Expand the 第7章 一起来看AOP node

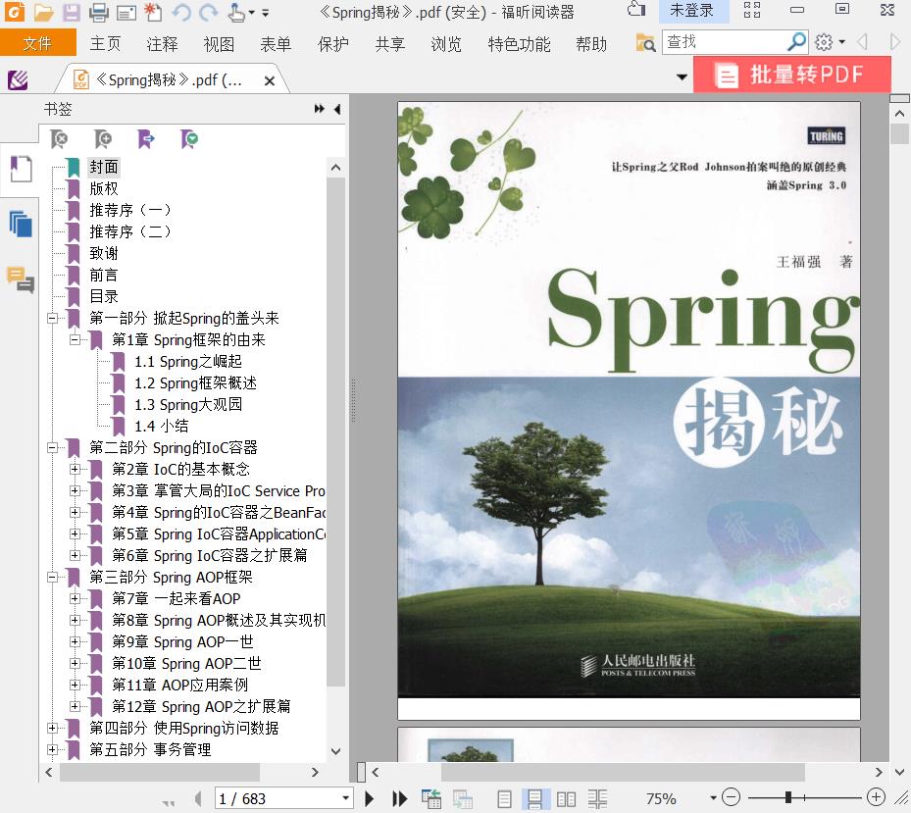pos(75,598)
